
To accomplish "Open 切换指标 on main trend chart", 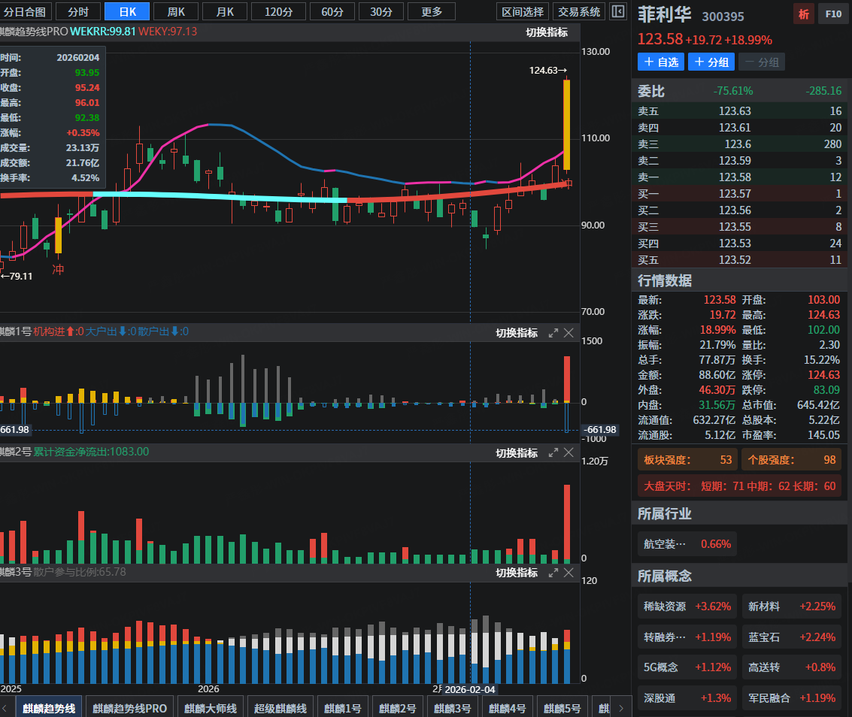I will pos(547,32).
